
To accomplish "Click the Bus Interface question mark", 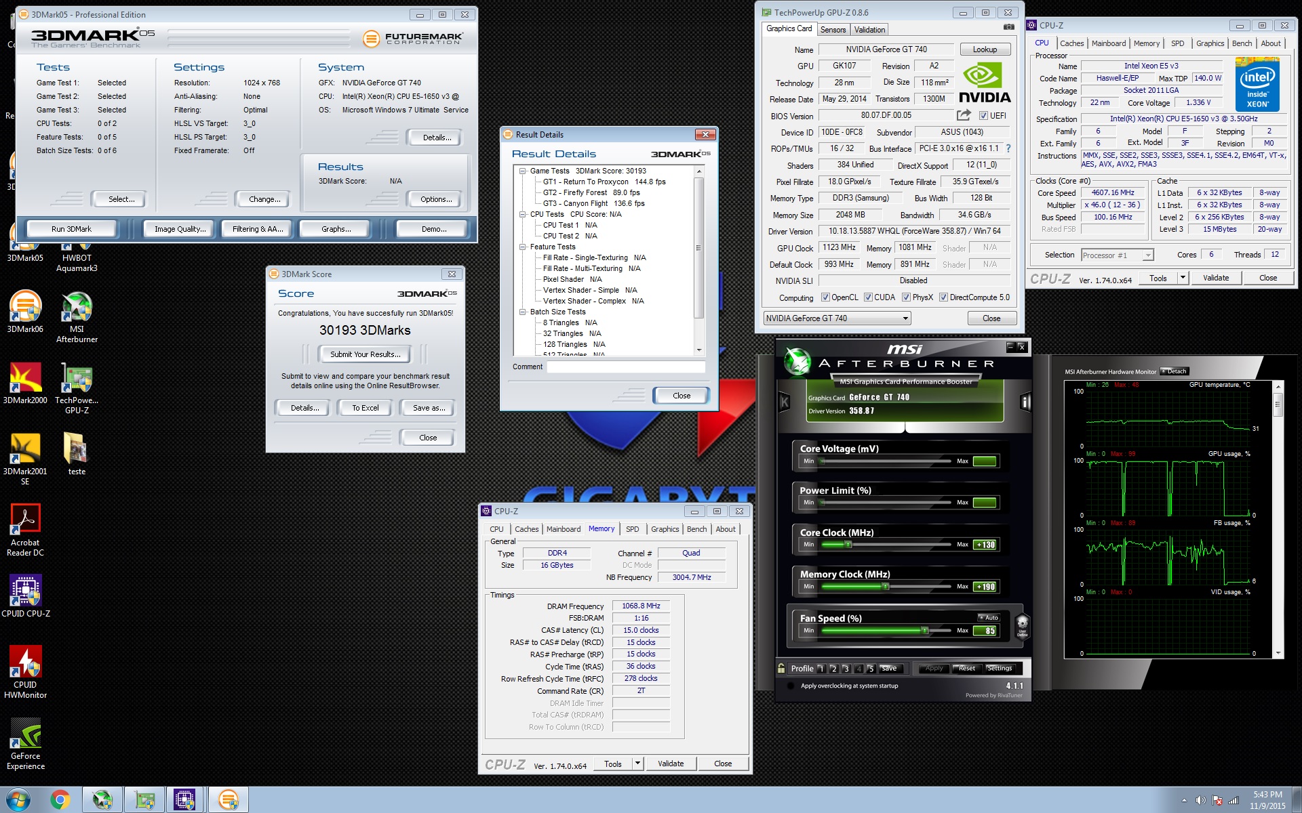I will tap(1008, 148).
